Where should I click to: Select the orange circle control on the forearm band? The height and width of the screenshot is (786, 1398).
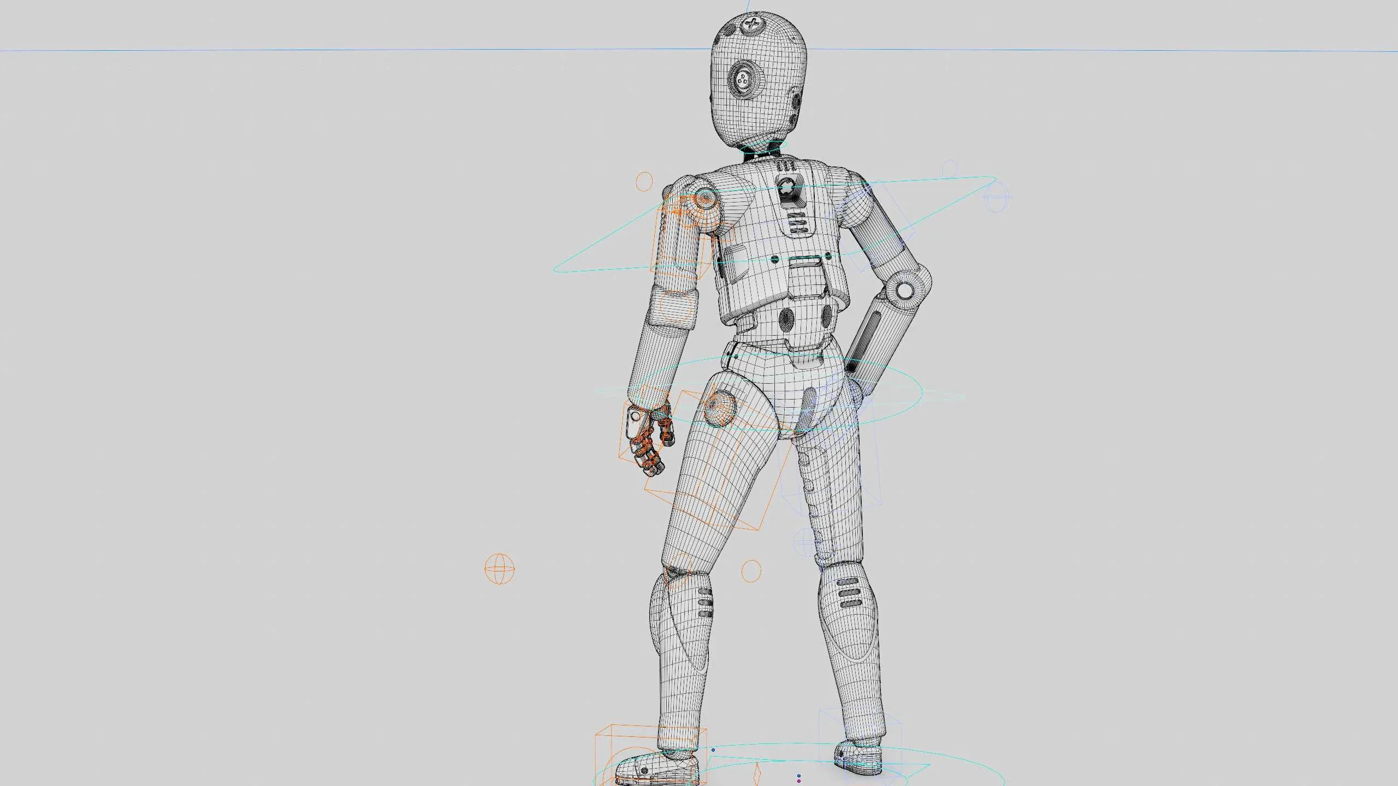coord(677,307)
